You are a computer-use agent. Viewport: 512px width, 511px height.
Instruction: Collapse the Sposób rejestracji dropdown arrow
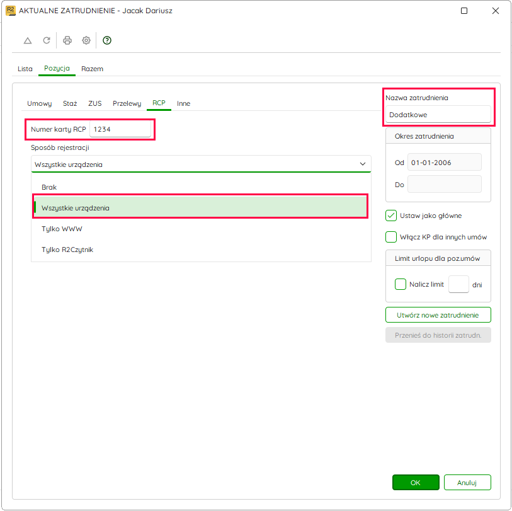pos(363,164)
